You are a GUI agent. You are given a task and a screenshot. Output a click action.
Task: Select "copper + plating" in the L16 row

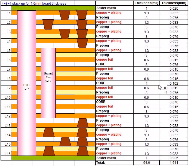coord(109,153)
